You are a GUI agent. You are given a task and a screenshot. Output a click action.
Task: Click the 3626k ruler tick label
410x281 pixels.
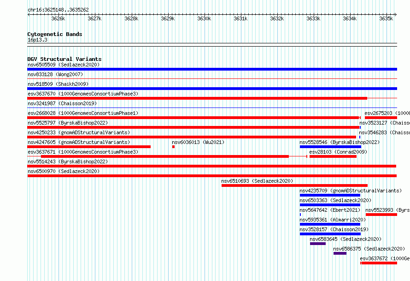tap(58, 18)
